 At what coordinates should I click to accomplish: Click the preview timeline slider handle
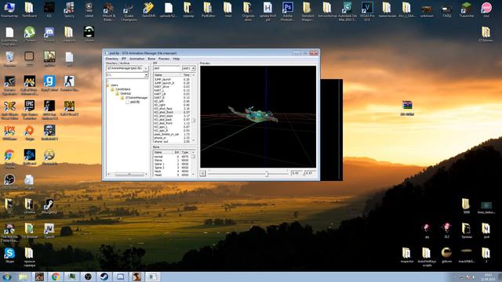267,174
